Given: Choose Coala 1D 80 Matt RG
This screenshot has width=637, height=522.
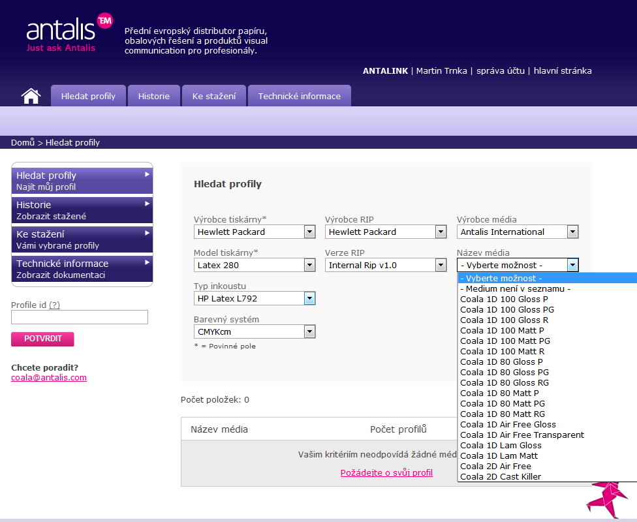Looking at the screenshot, I should pos(547,414).
